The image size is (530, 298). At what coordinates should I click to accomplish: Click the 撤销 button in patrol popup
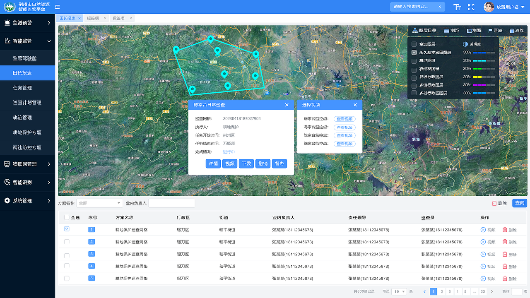click(263, 163)
